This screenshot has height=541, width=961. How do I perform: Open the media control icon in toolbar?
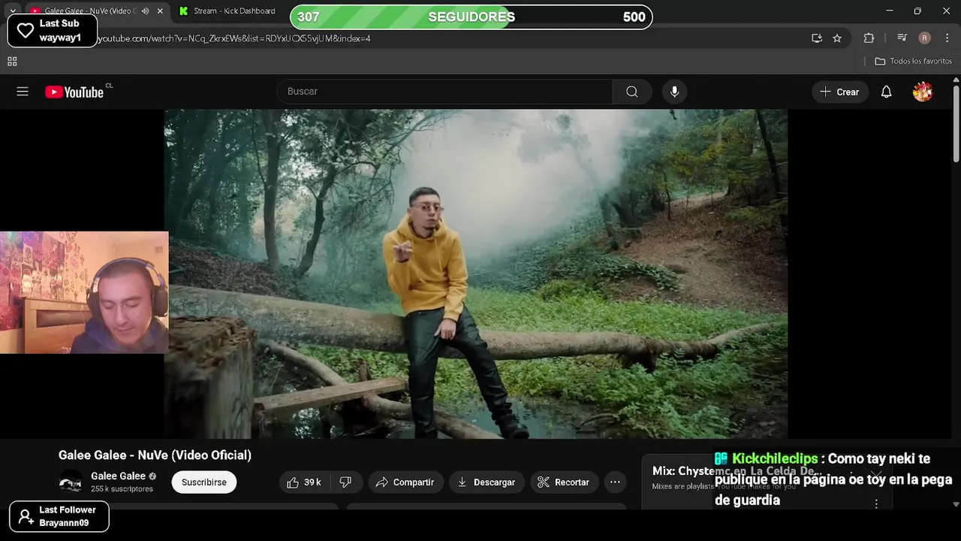click(x=902, y=38)
